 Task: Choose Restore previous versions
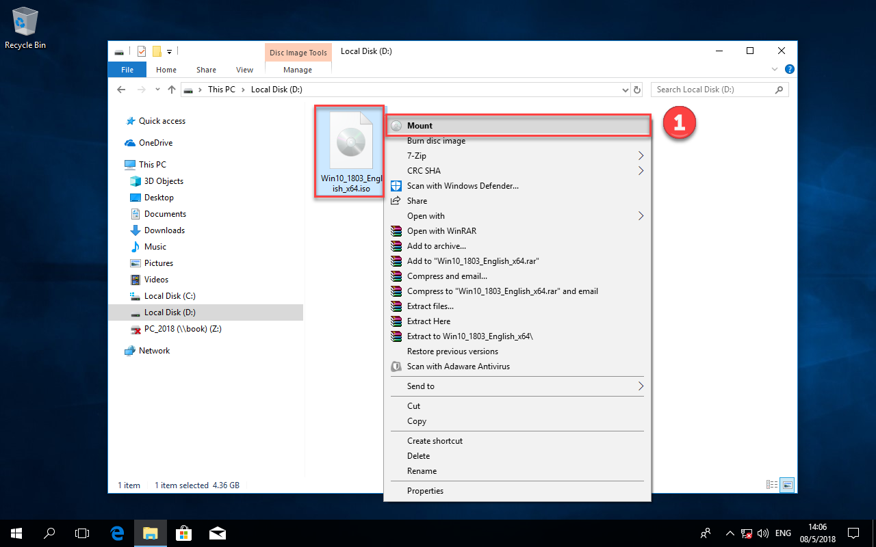coord(517,351)
